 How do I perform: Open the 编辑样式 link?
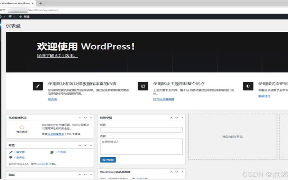pyautogui.click(x=264, y=96)
